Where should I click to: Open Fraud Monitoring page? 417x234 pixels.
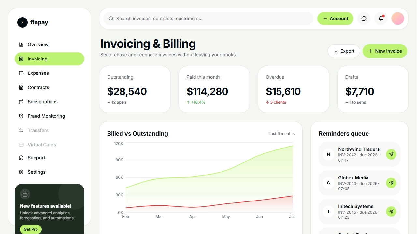coord(50,116)
